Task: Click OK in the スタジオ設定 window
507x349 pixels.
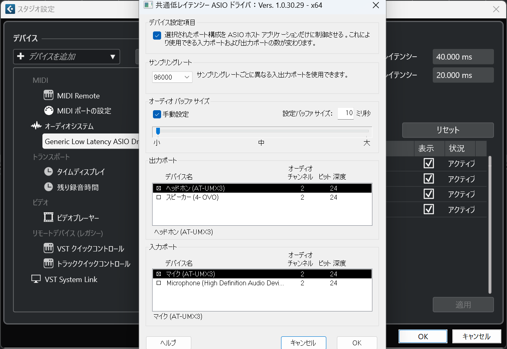Action: click(x=423, y=336)
